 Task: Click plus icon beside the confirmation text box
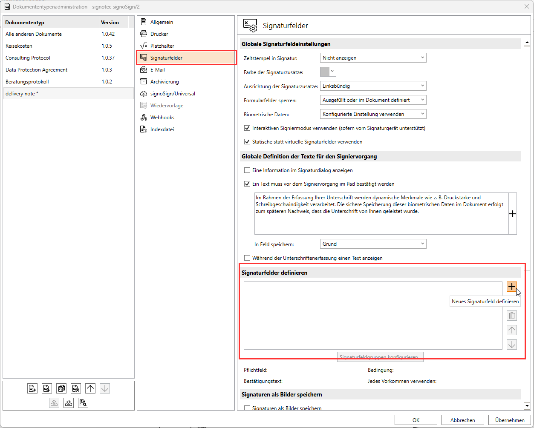click(512, 214)
